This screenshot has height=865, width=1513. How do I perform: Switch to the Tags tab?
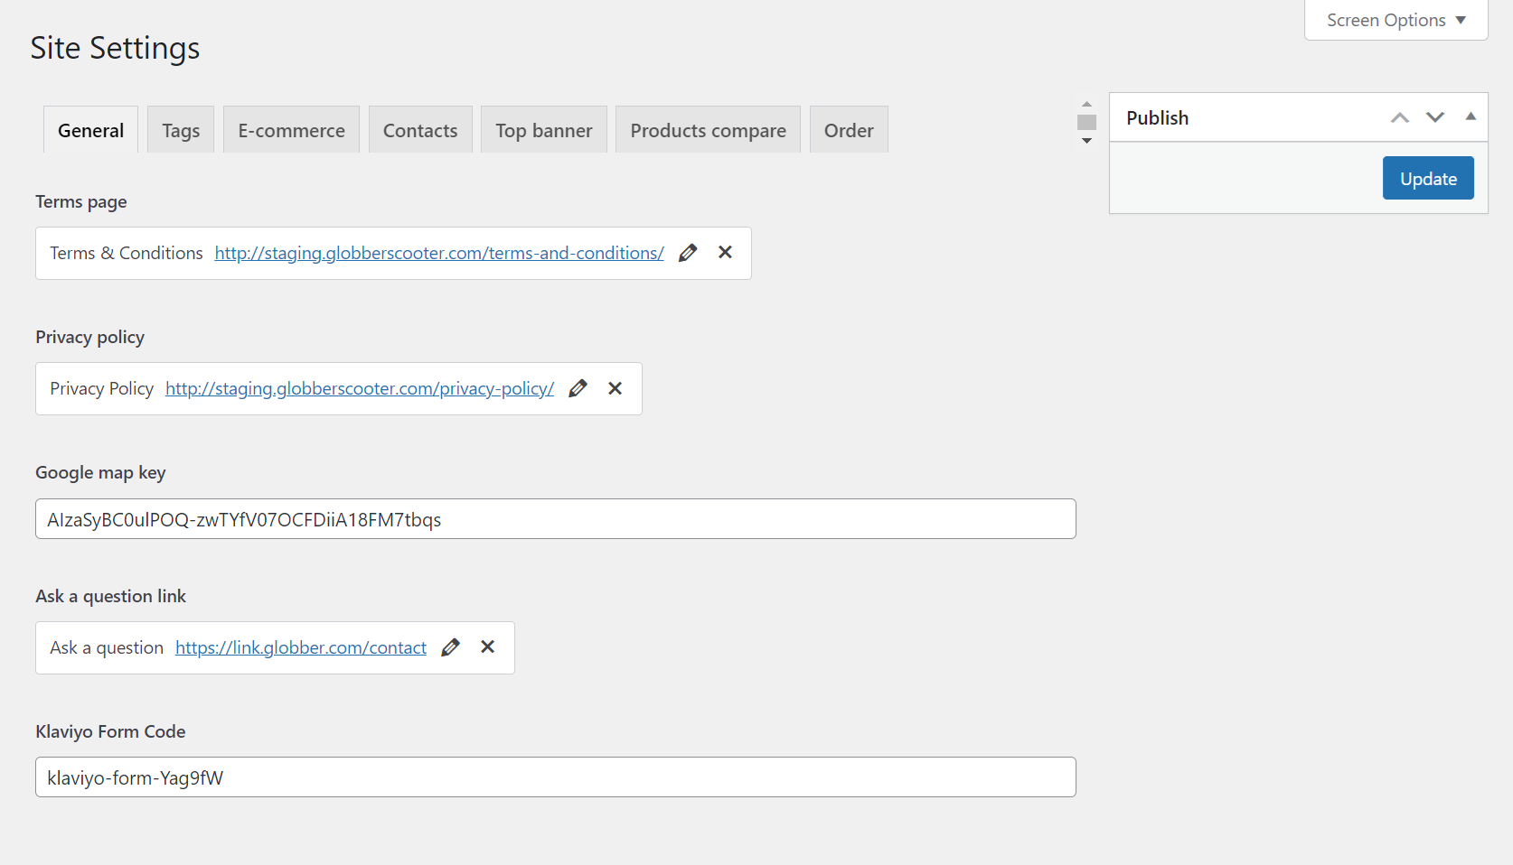pos(181,130)
